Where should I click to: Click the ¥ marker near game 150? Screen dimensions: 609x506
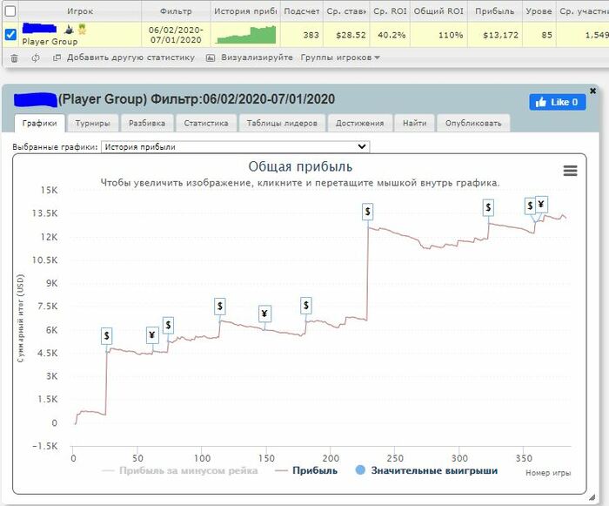[264, 314]
